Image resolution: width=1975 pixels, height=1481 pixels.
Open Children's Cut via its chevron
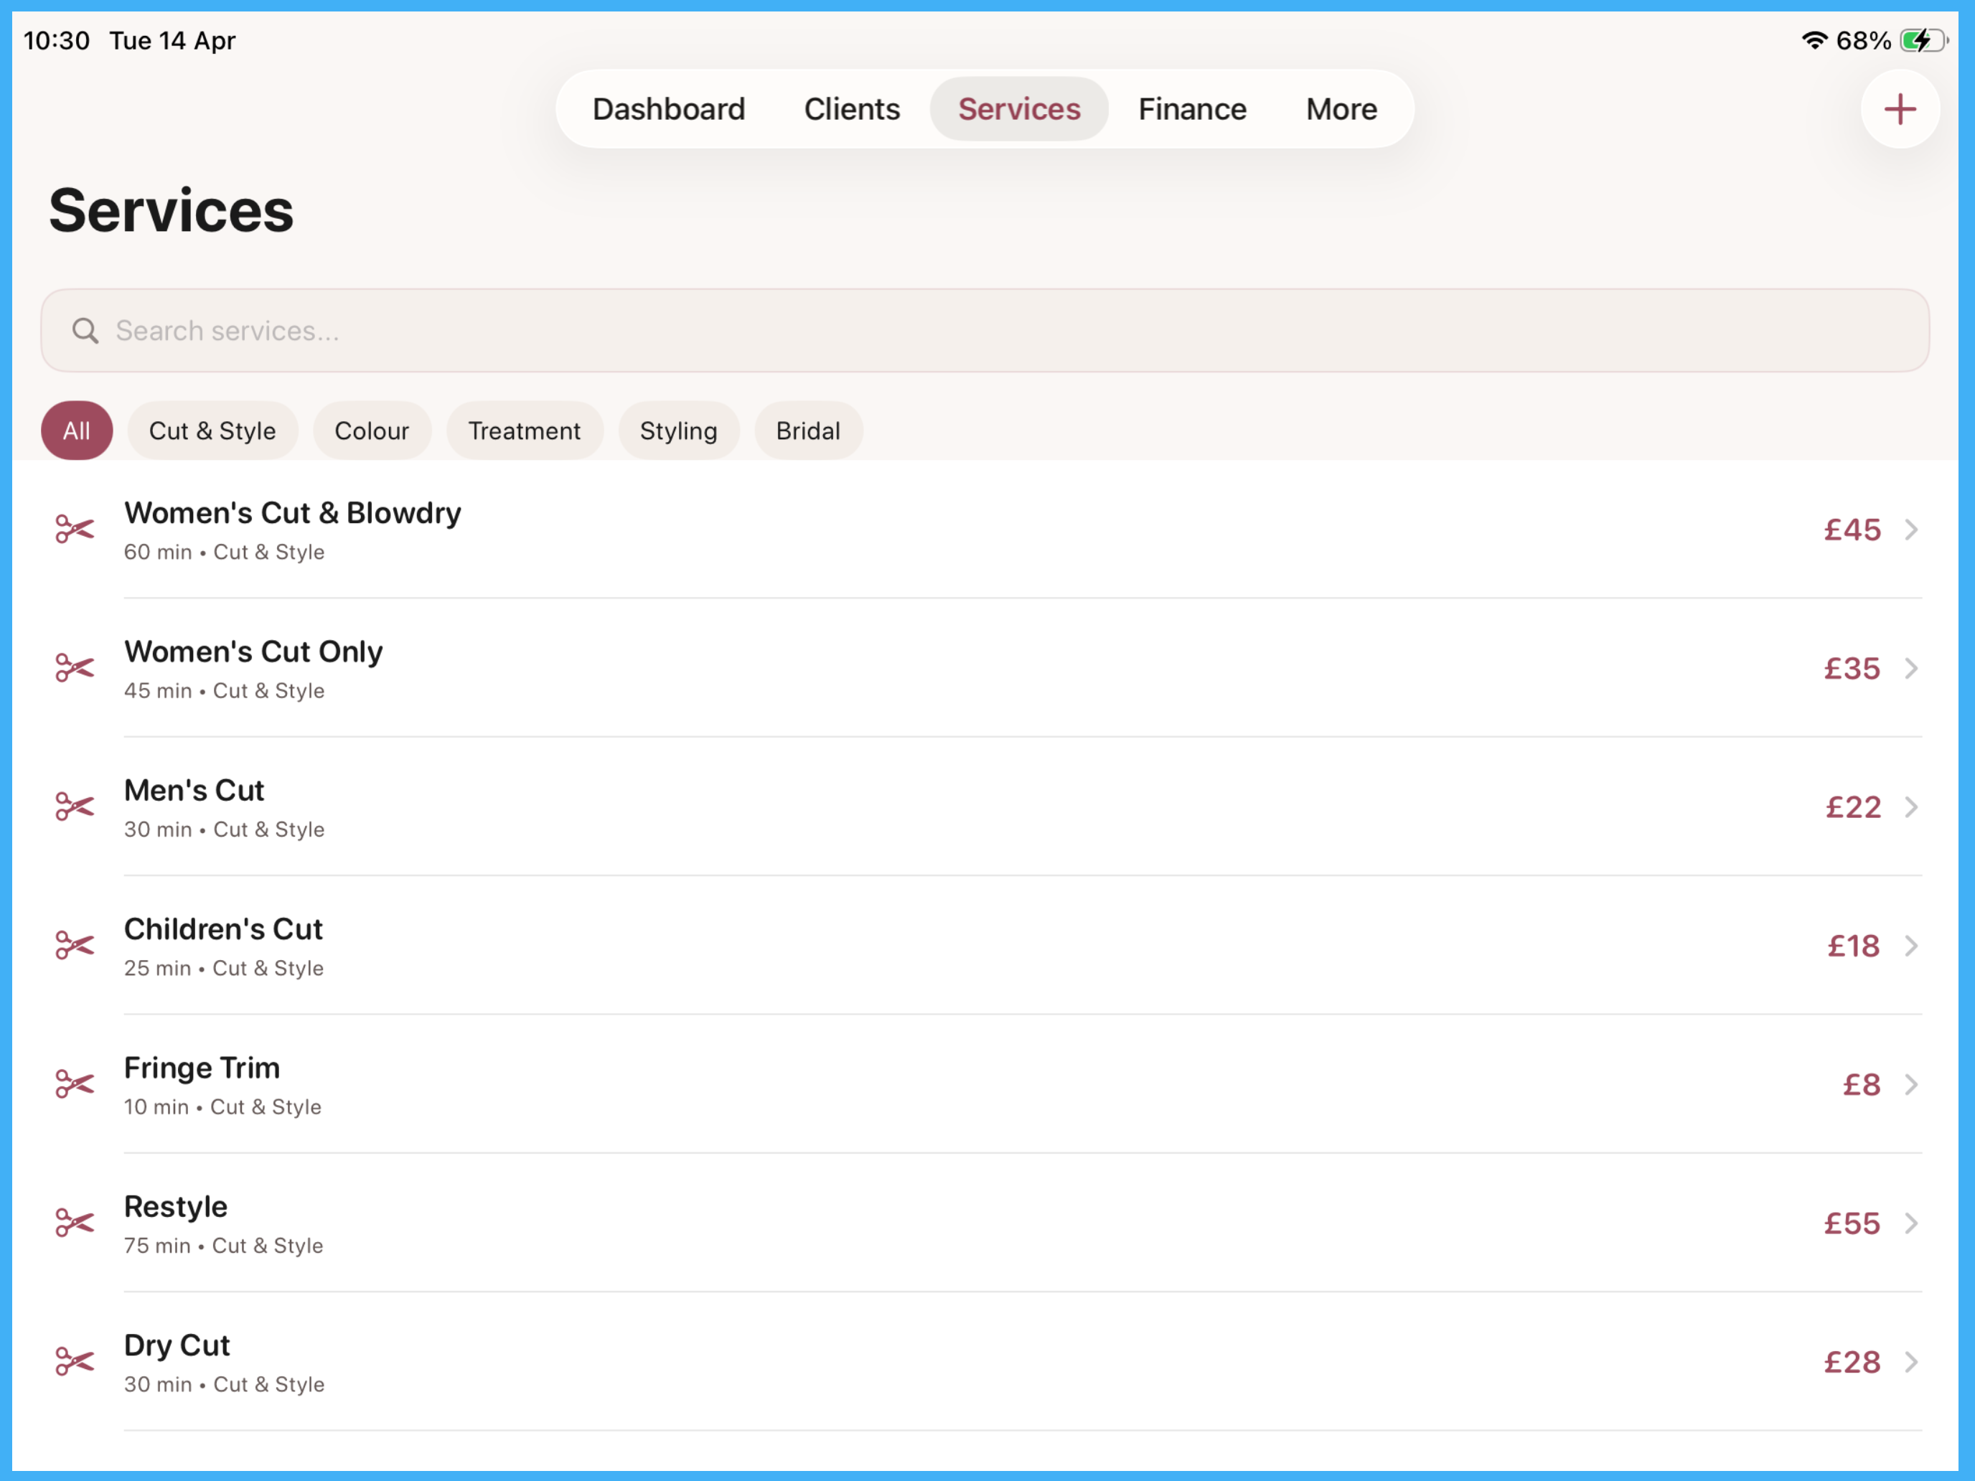coord(1910,946)
